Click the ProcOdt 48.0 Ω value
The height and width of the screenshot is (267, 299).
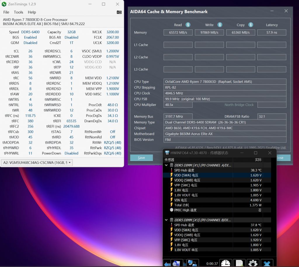click(112, 105)
